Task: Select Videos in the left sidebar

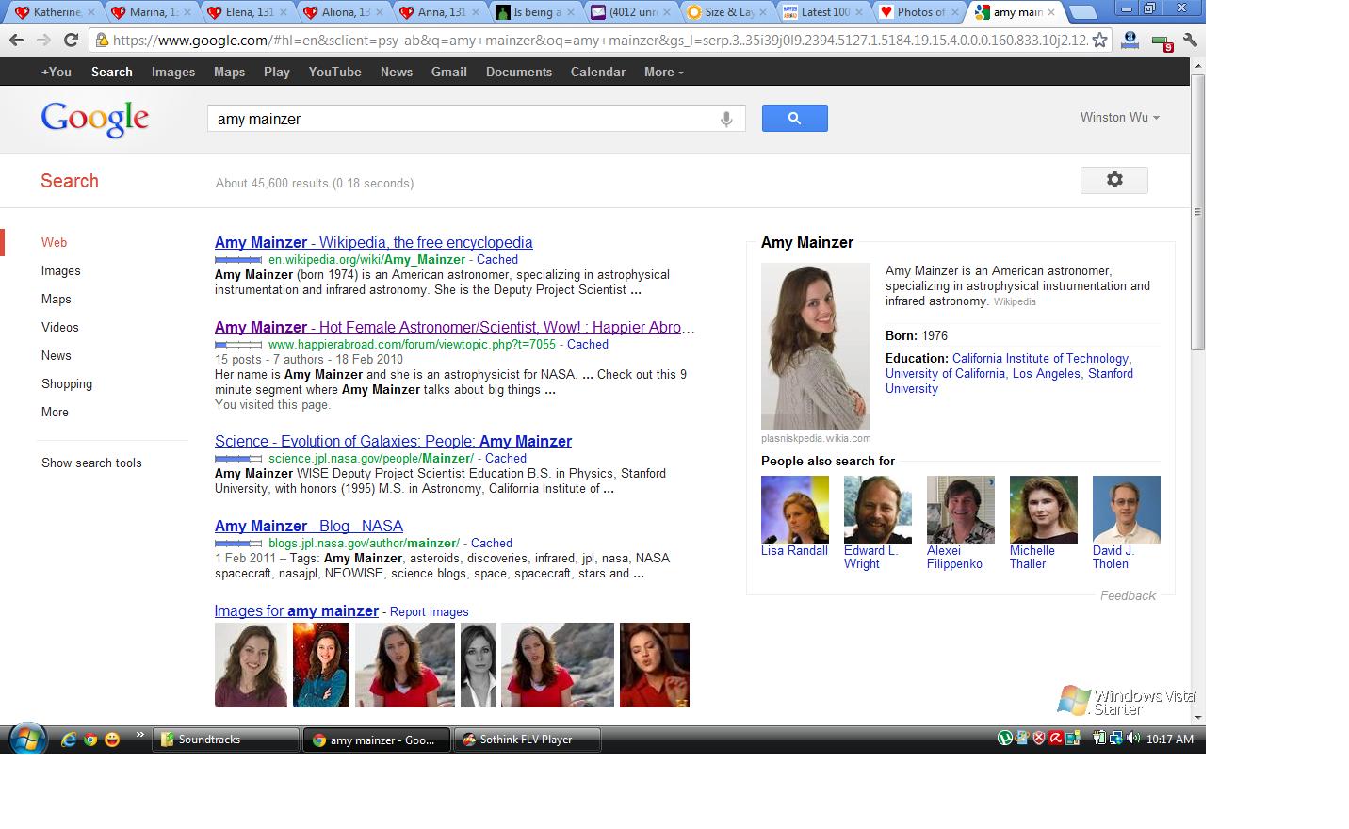Action: [60, 327]
